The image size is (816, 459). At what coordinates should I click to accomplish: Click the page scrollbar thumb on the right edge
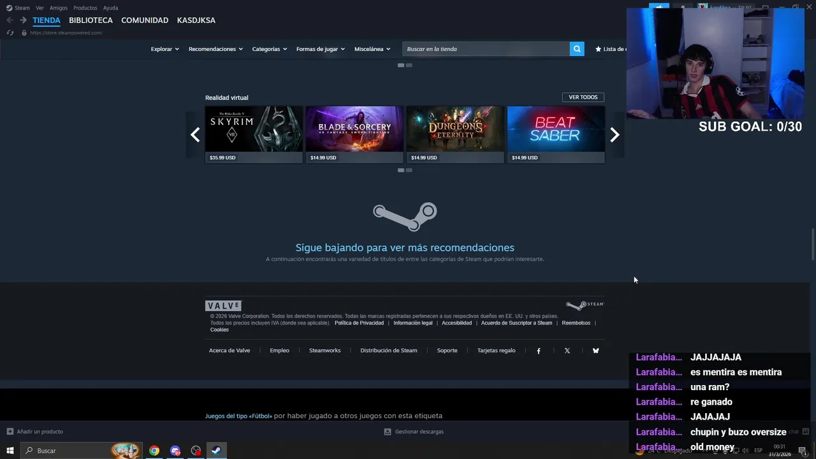click(813, 244)
